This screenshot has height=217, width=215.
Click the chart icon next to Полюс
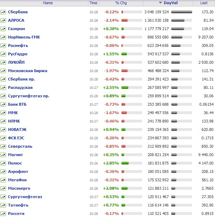3,163
